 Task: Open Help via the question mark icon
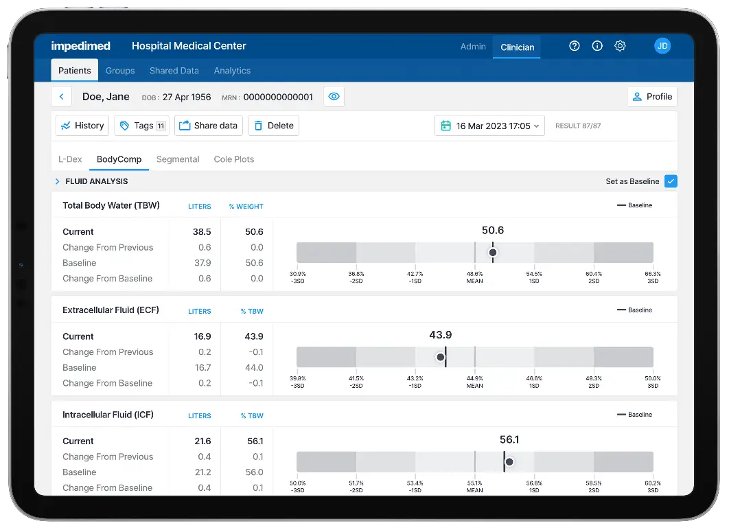tap(575, 46)
